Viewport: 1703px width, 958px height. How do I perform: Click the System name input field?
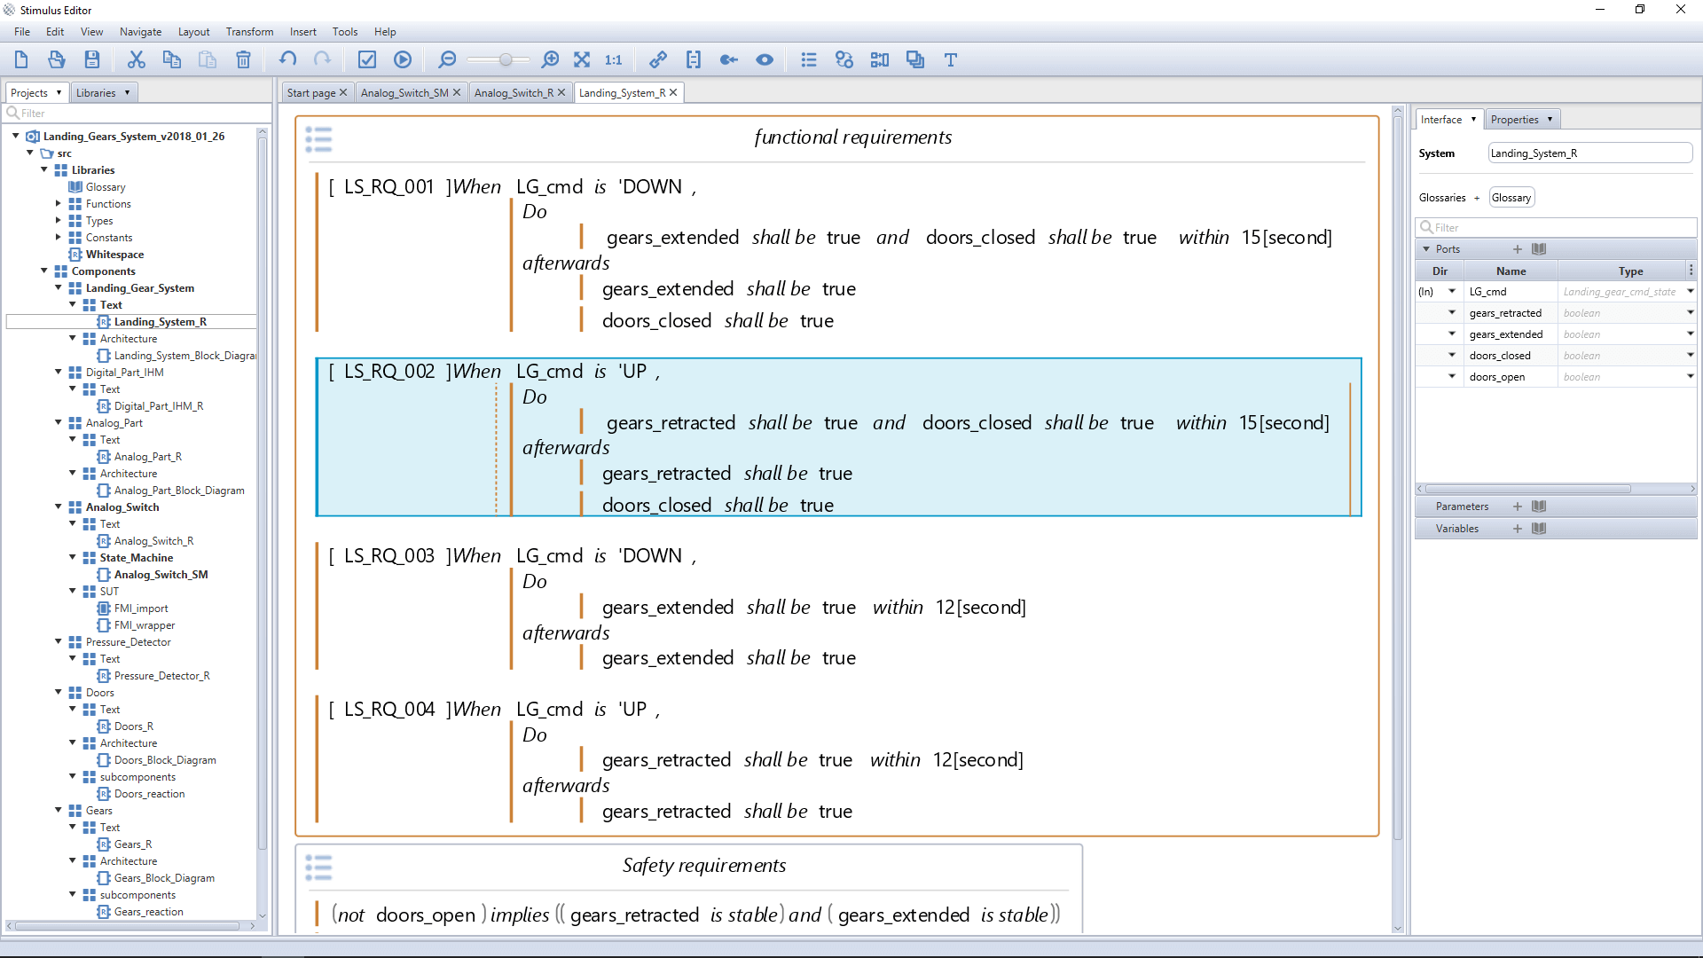coord(1589,153)
